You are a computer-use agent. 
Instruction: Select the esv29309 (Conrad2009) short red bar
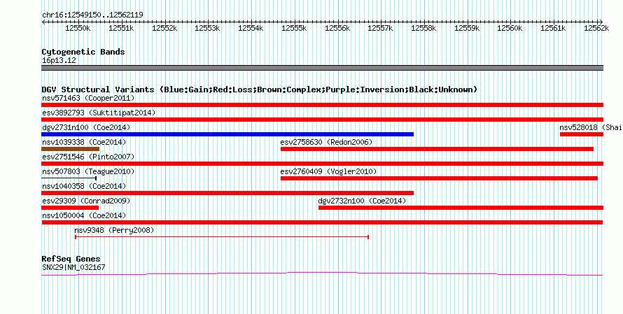pyautogui.click(x=70, y=208)
